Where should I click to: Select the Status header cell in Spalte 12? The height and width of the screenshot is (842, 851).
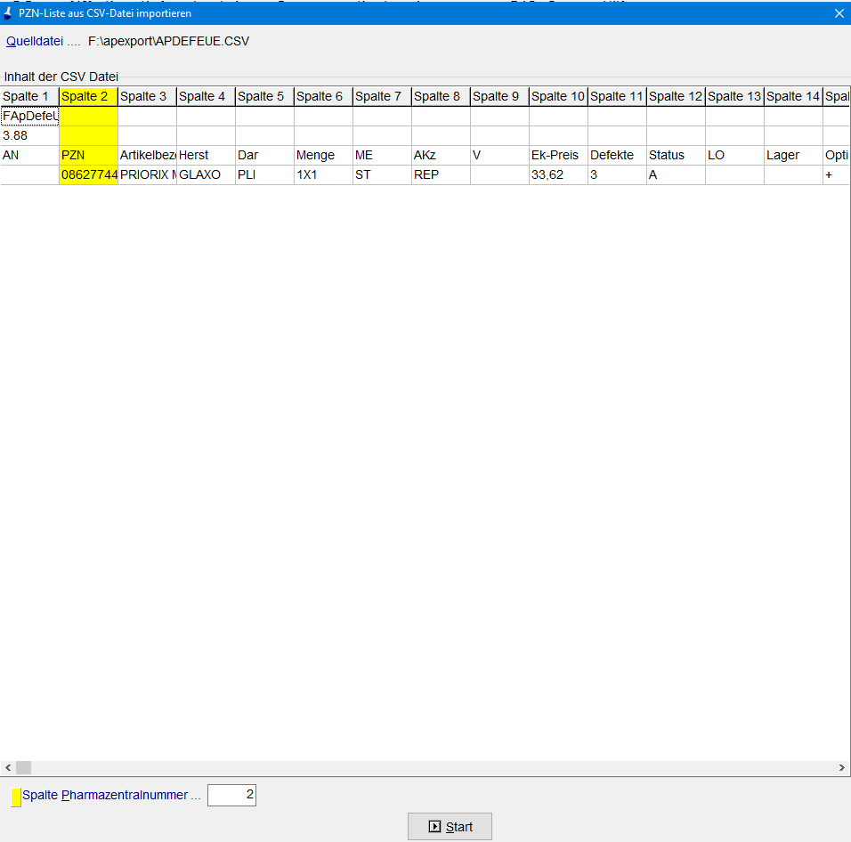point(676,156)
